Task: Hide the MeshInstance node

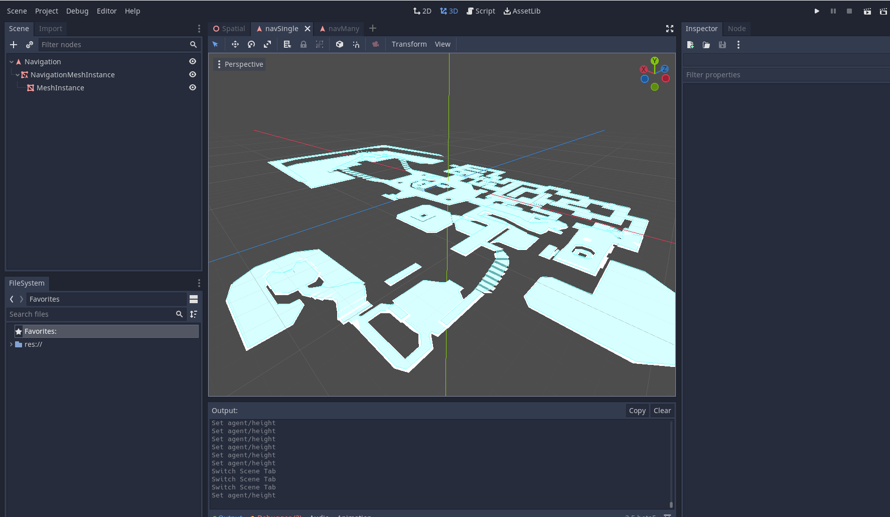Action: (x=193, y=87)
